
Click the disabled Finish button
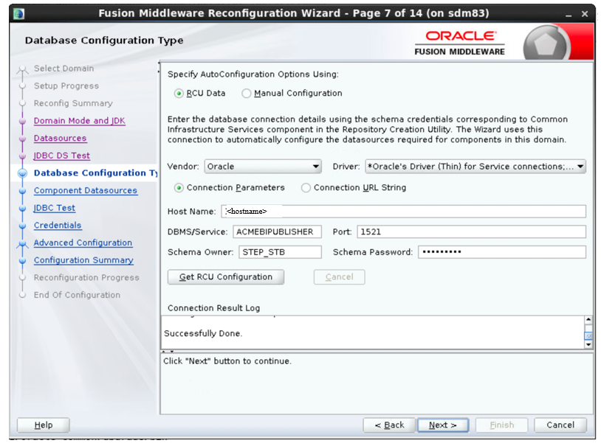pyautogui.click(x=502, y=425)
